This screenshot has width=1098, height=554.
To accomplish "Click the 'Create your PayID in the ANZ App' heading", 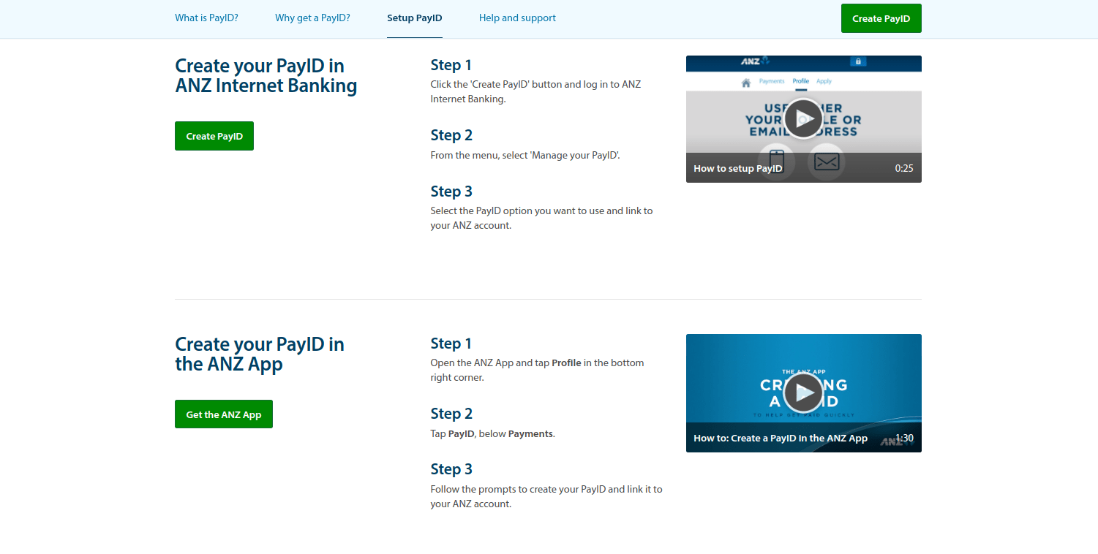I will (x=260, y=354).
